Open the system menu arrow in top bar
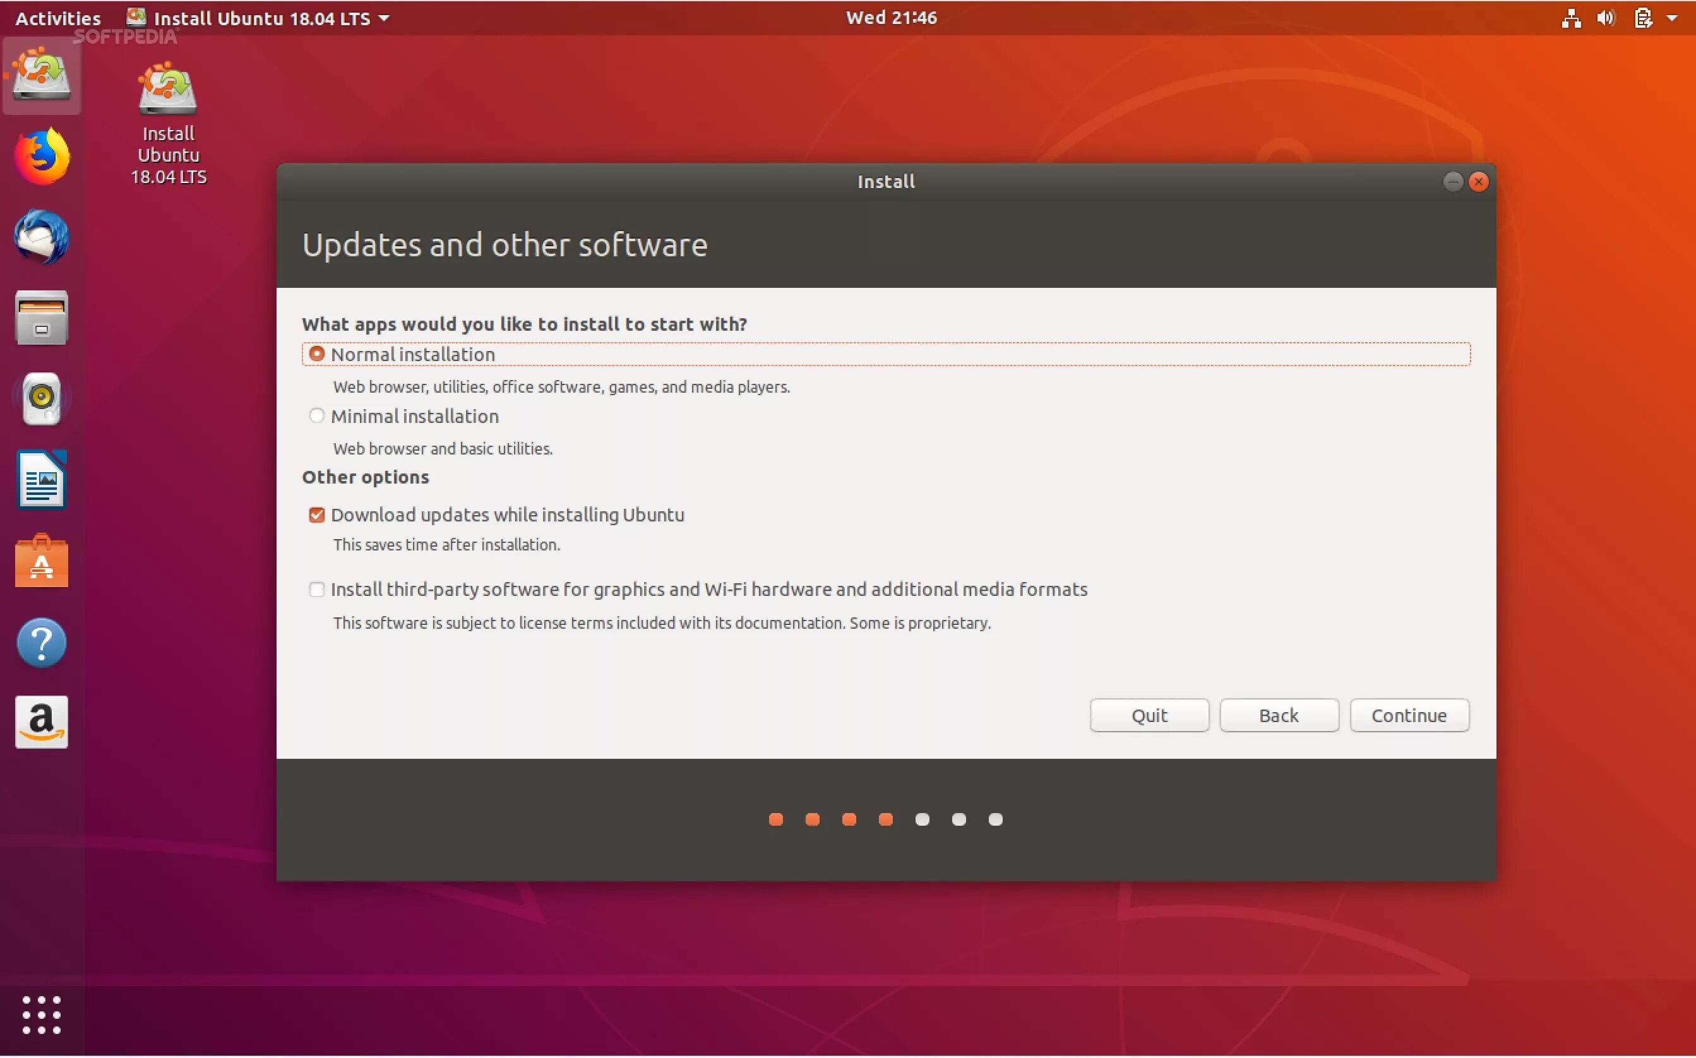This screenshot has height=1058, width=1696. (1672, 18)
